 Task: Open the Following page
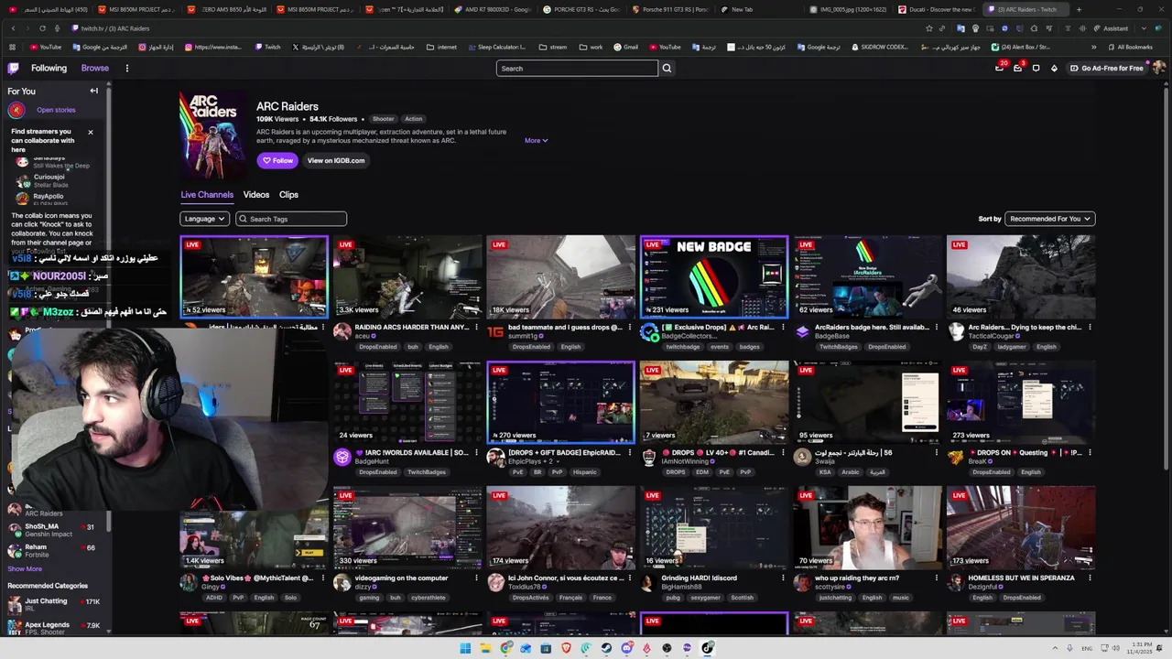point(49,68)
